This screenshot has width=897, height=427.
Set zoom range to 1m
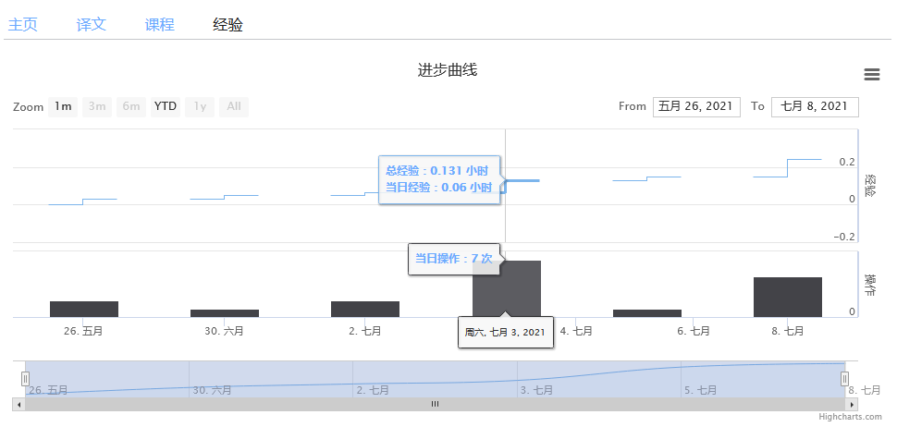coord(63,107)
